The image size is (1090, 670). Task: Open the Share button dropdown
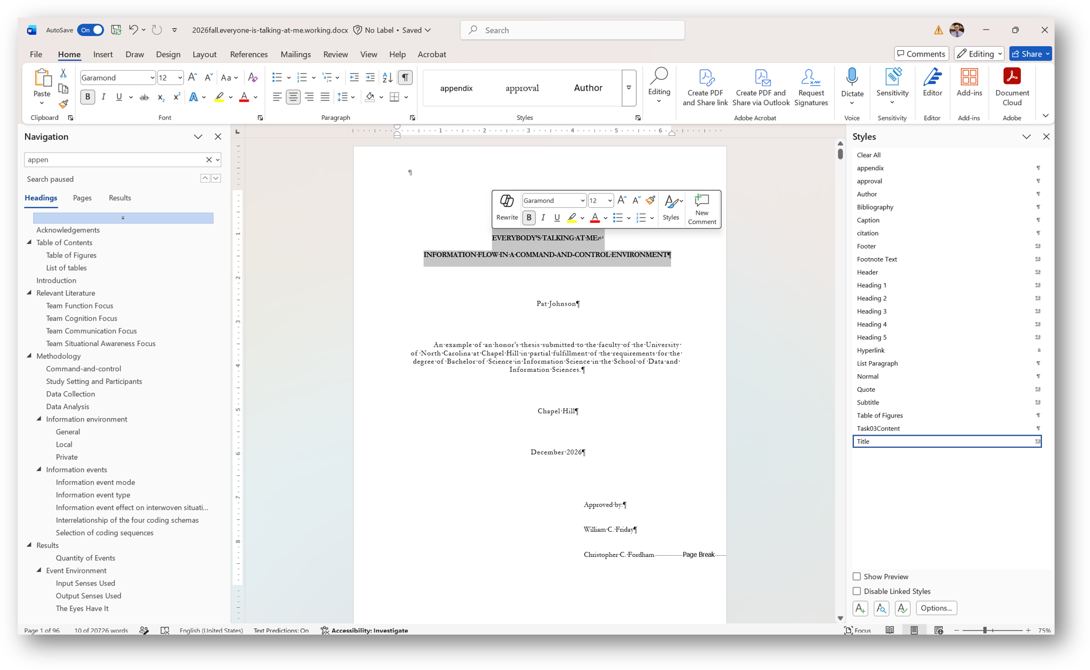tap(1048, 54)
